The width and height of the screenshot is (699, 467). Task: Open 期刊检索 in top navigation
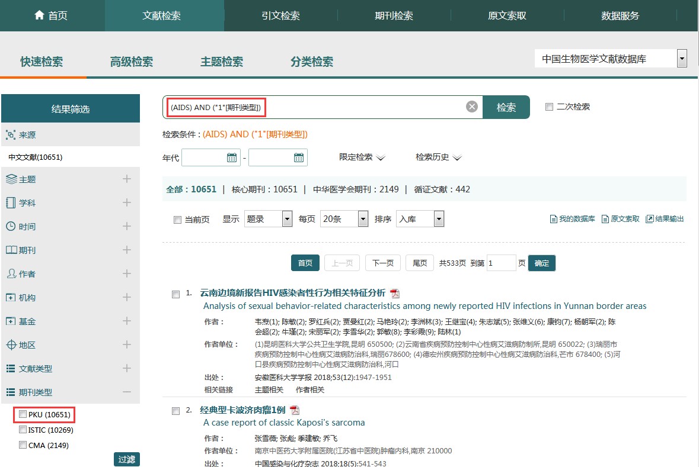[x=394, y=16]
